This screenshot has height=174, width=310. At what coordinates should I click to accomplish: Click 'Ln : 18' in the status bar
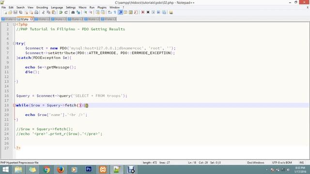192,163
